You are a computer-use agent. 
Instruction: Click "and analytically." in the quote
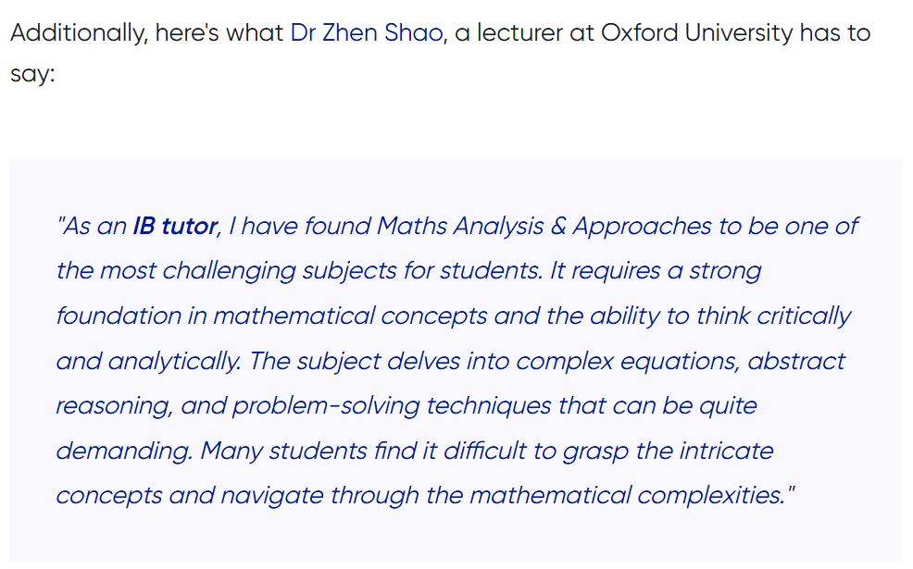148,361
